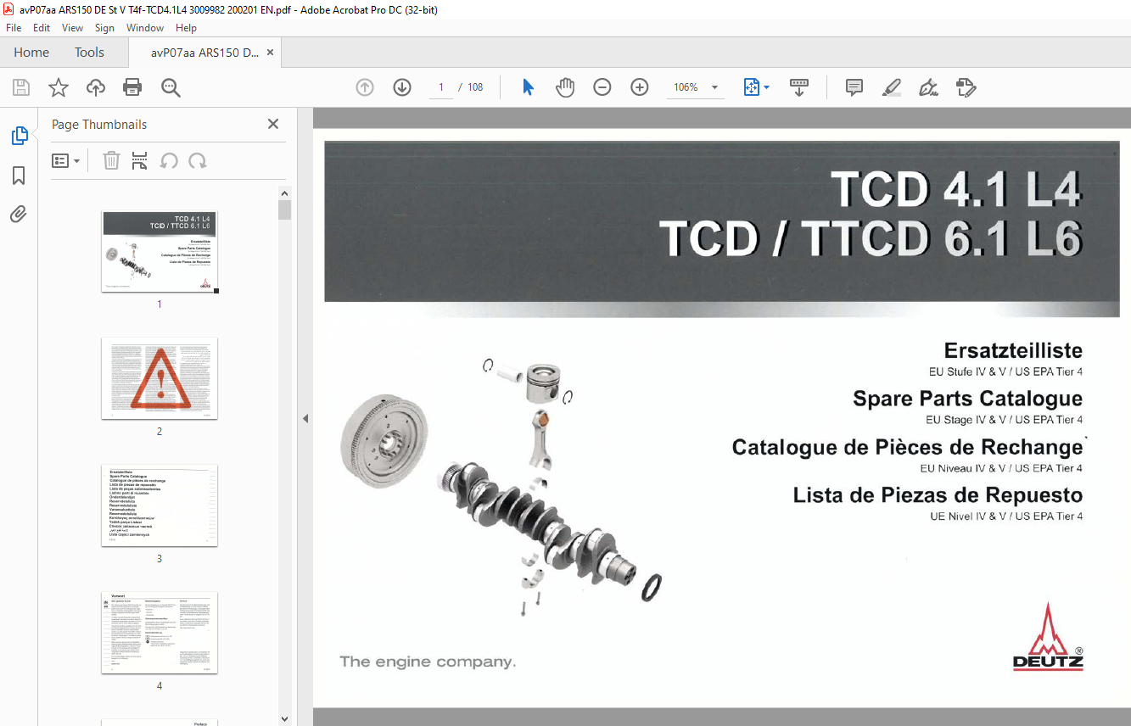Viewport: 1131px width, 726px height.
Task: Zoom in with the plus button
Action: (640, 87)
